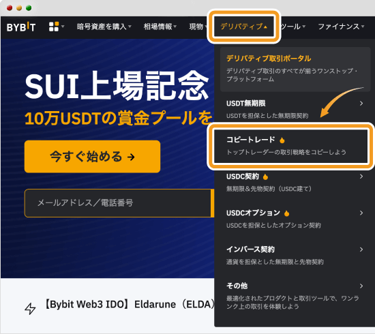Expand the ファイナンス dropdown menu

(341, 27)
